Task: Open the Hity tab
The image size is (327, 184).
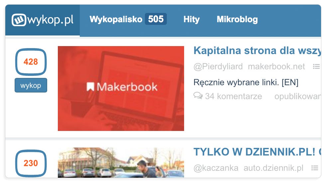Action: click(x=191, y=19)
